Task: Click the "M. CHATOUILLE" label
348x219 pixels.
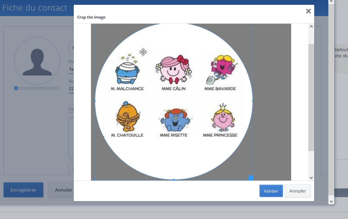Action: click(127, 135)
